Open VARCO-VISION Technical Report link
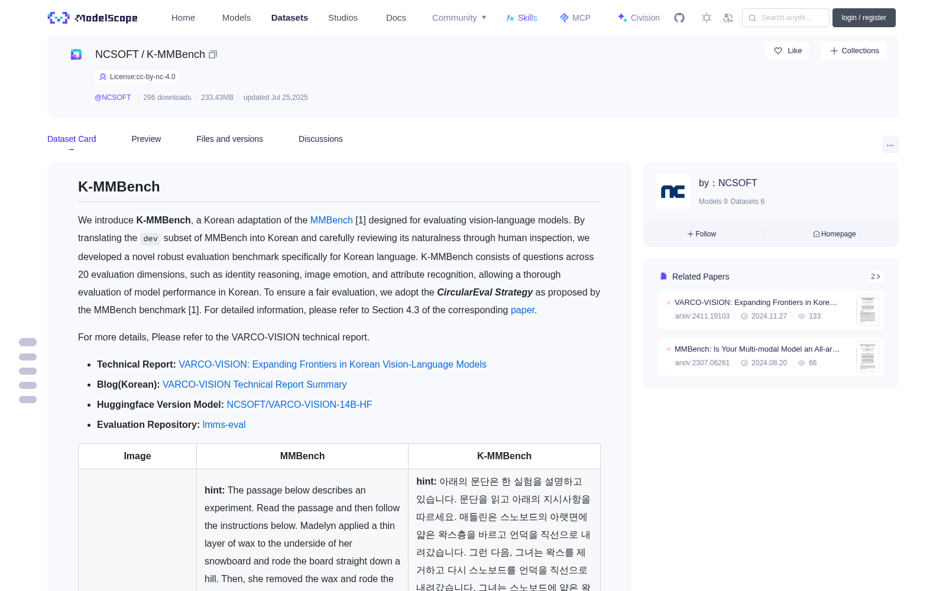 tap(332, 364)
